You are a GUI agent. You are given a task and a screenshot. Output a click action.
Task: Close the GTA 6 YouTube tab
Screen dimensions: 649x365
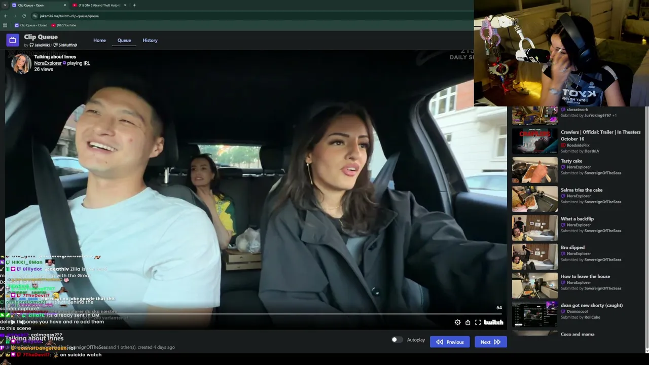125,5
